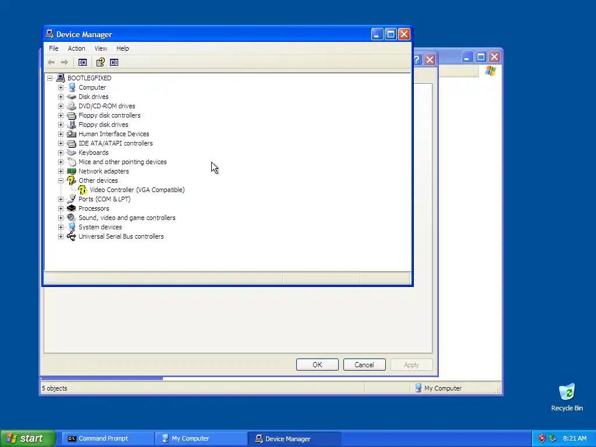Expand the DVD/CD-ROM drives node
This screenshot has width=596, height=447.
pyautogui.click(x=61, y=106)
